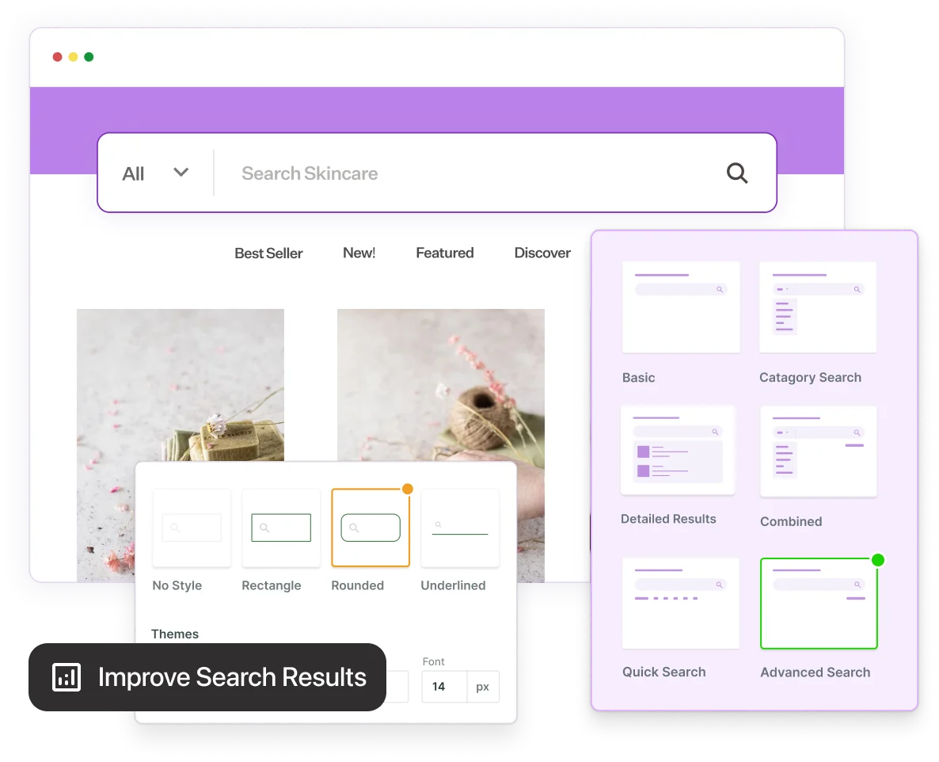Select the No Style search option

[x=192, y=527]
